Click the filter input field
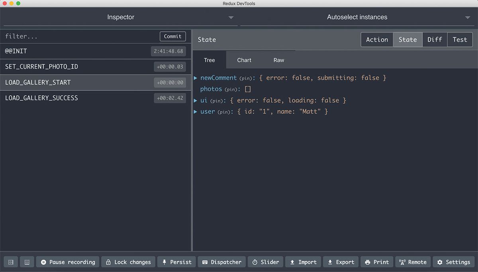The width and height of the screenshot is (478, 272). pyautogui.click(x=60, y=36)
